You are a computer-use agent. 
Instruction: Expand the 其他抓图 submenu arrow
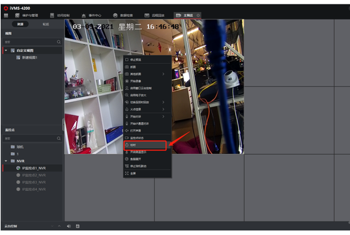[x=164, y=74]
